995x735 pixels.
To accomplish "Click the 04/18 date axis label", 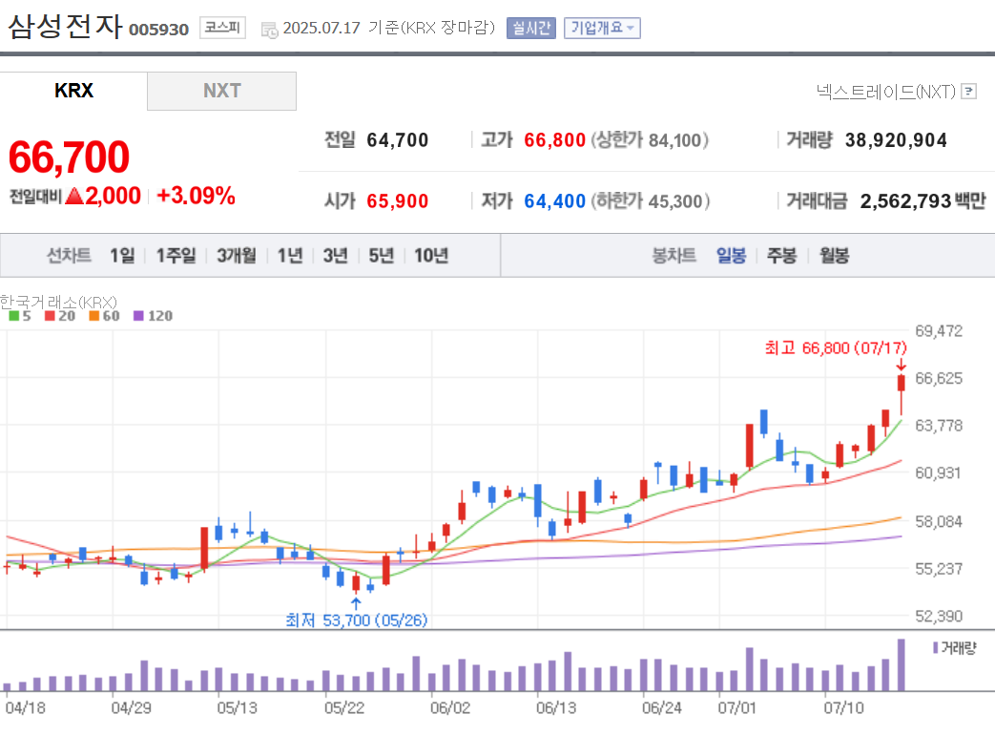I will tap(26, 707).
